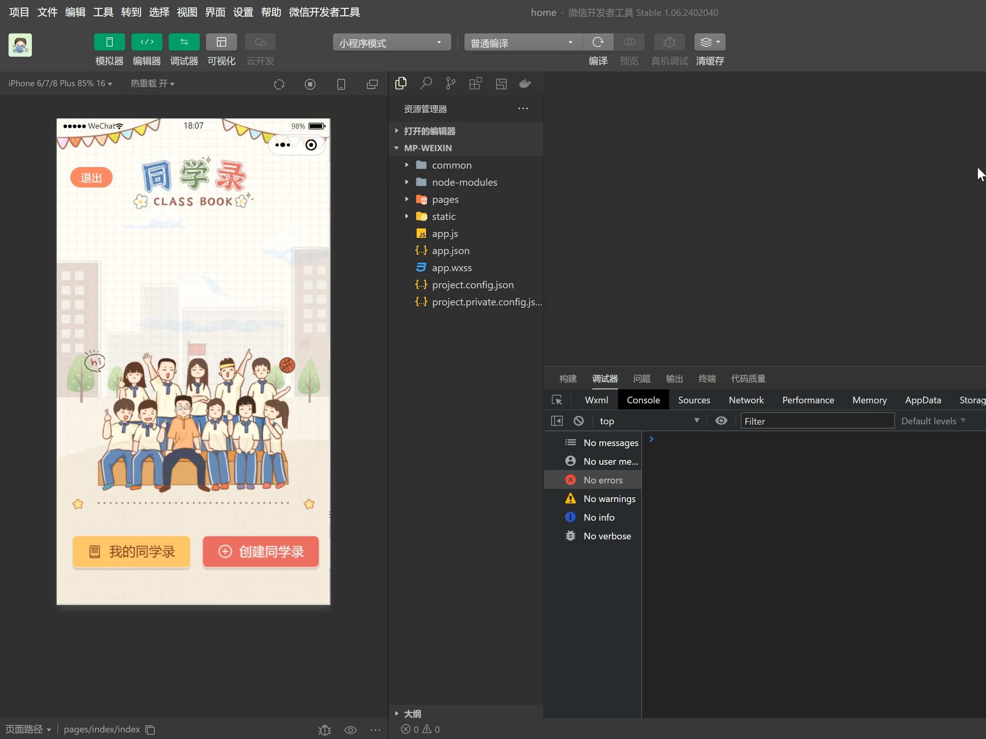The height and width of the screenshot is (739, 986).
Task: Toggle the simulator panel button
Action: click(109, 42)
